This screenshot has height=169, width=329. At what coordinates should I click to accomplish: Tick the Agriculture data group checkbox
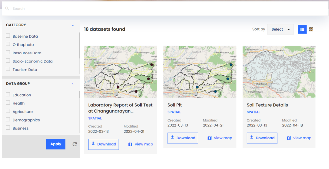[8, 111]
